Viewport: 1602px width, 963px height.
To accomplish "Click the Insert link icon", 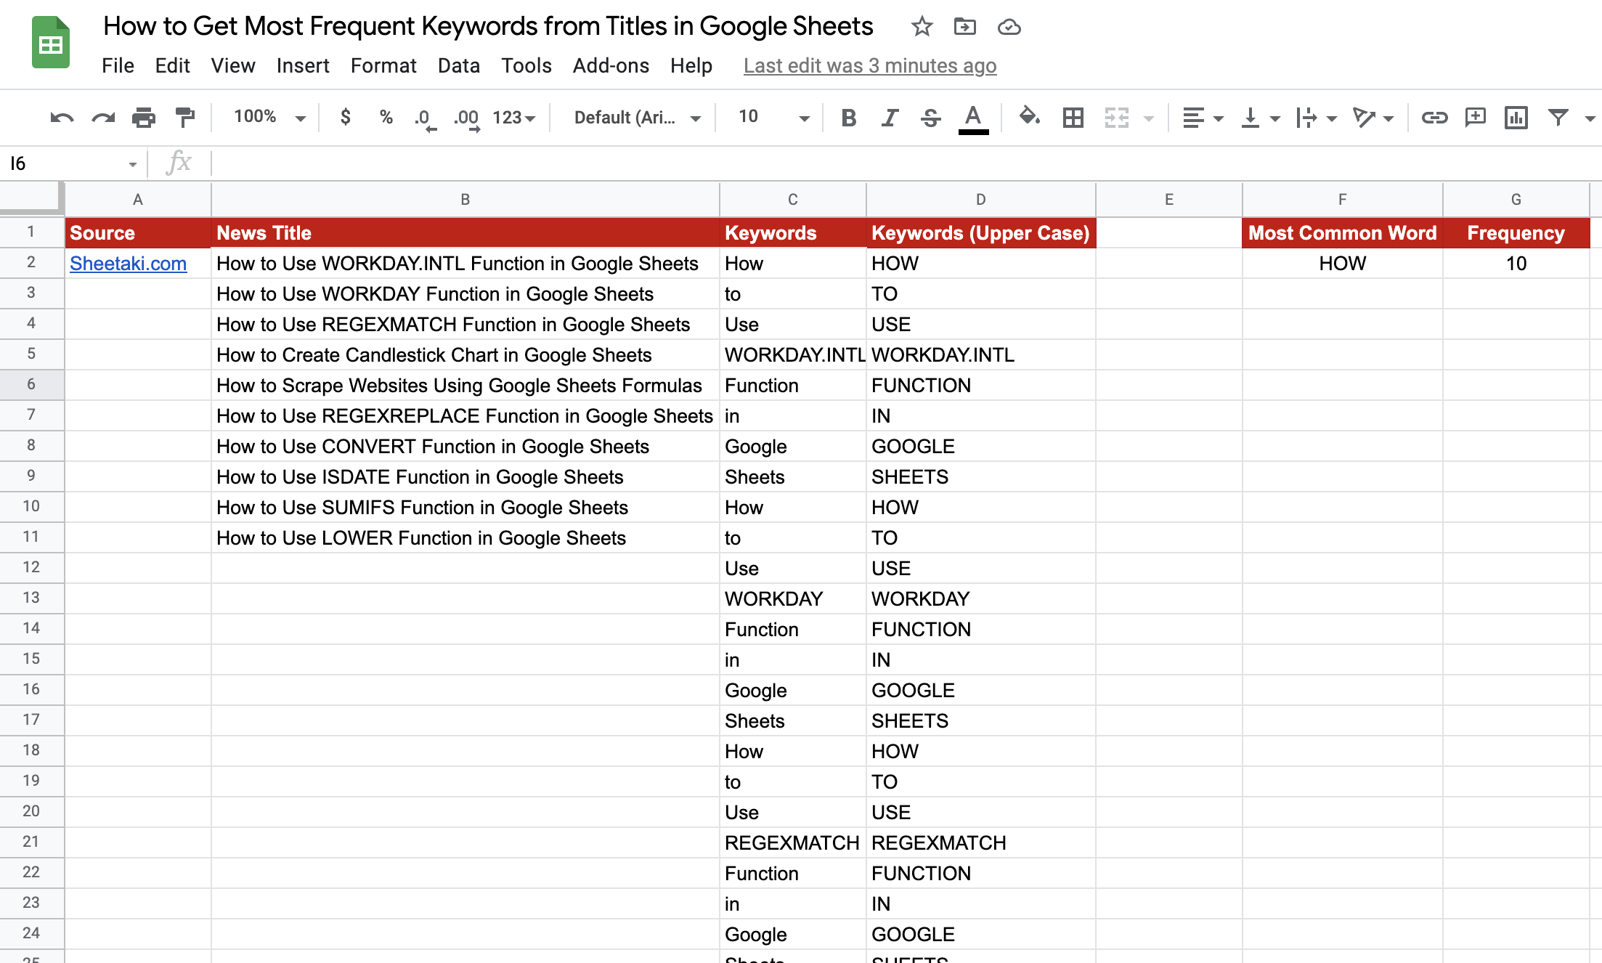I will [1434, 118].
